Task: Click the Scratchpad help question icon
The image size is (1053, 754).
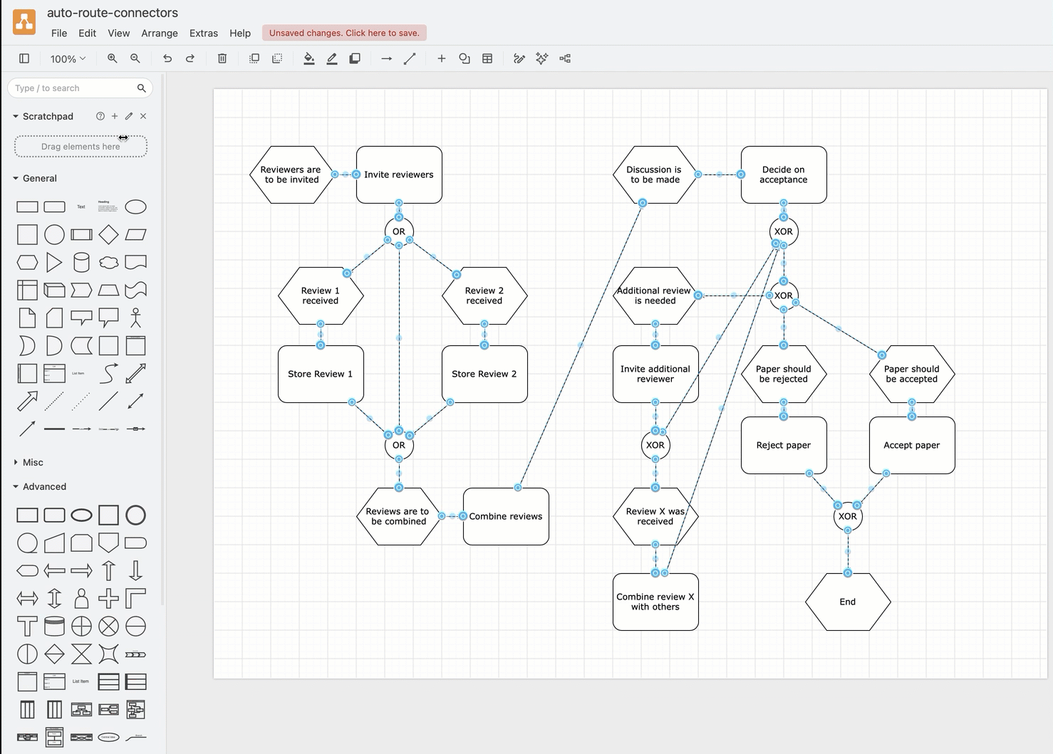Action: [100, 116]
